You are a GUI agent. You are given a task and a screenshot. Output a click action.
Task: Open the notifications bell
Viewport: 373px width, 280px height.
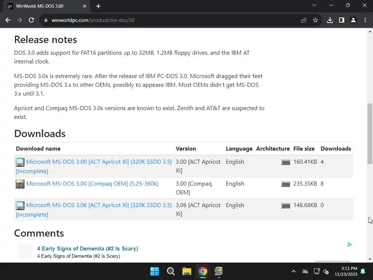363,271
